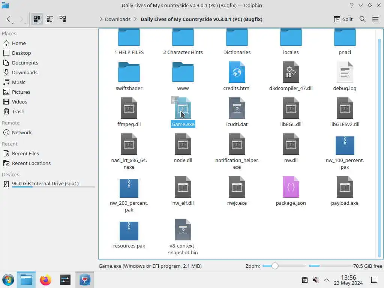
Task: Select debug.log file icon
Action: click(x=345, y=72)
